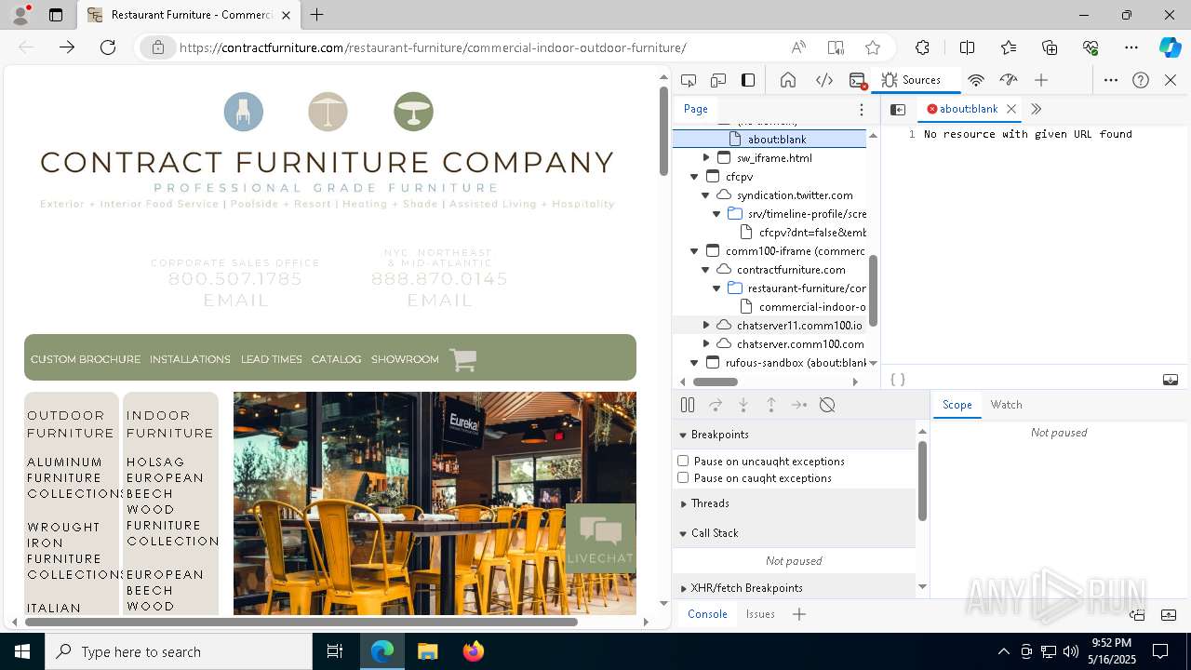Open the LIVECHAT widget
Image resolution: width=1191 pixels, height=670 pixels.
(x=600, y=538)
